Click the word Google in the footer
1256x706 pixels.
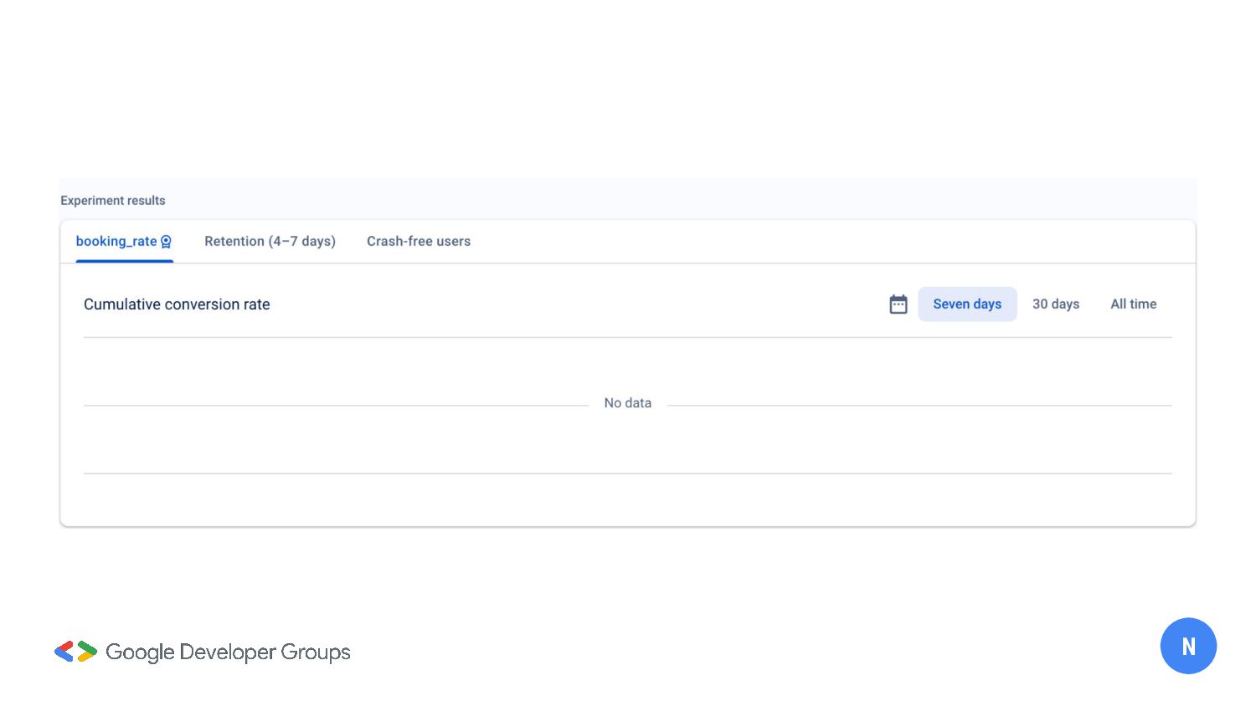pos(140,652)
